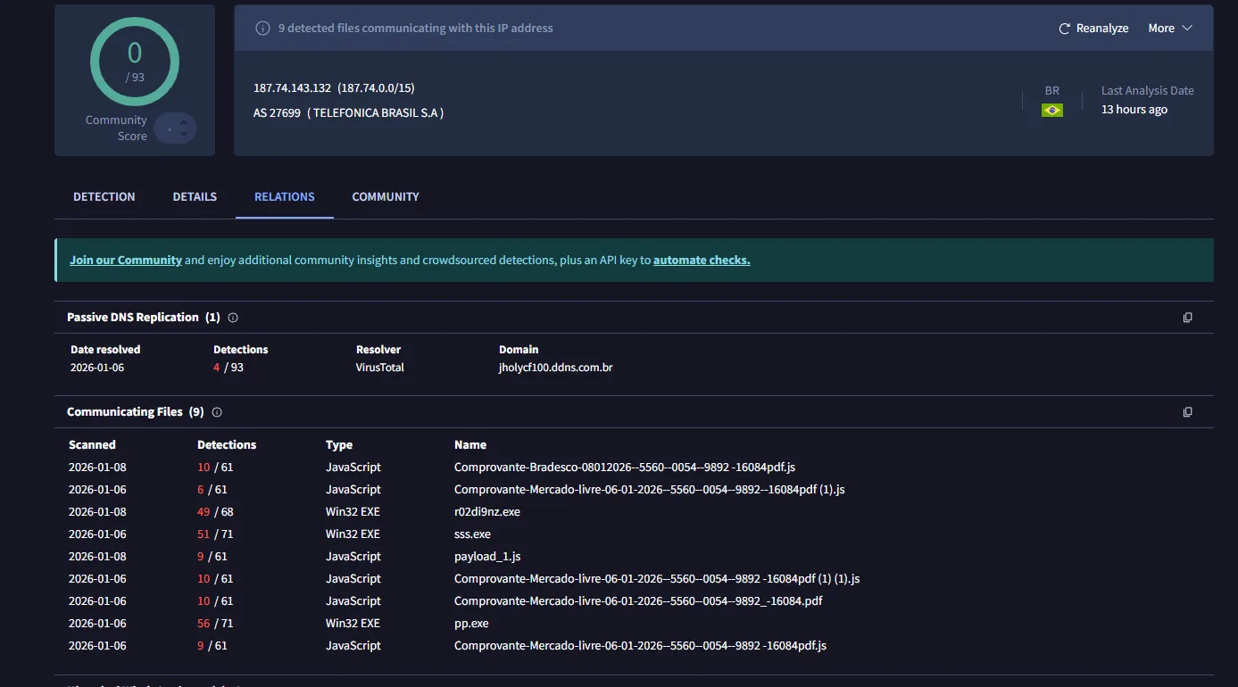Click the VirusTotal resolver entry
1238x687 pixels.
coord(380,368)
